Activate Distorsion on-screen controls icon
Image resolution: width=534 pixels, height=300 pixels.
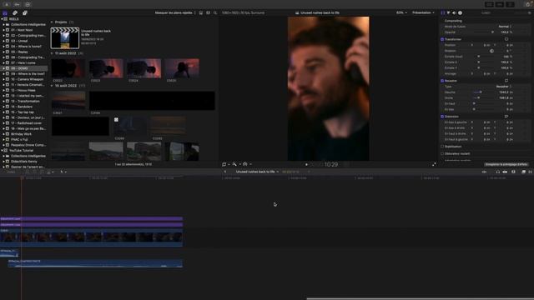506,117
